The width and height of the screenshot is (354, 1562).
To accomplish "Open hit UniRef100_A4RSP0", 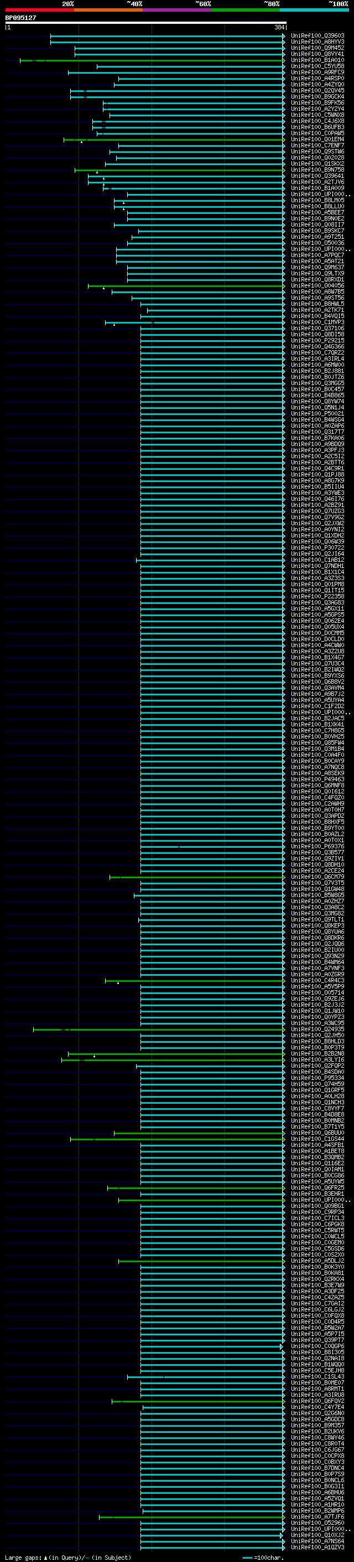I will (x=317, y=78).
